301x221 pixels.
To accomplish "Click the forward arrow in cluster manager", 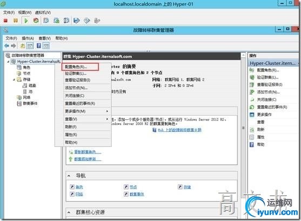I will click(x=14, y=46).
